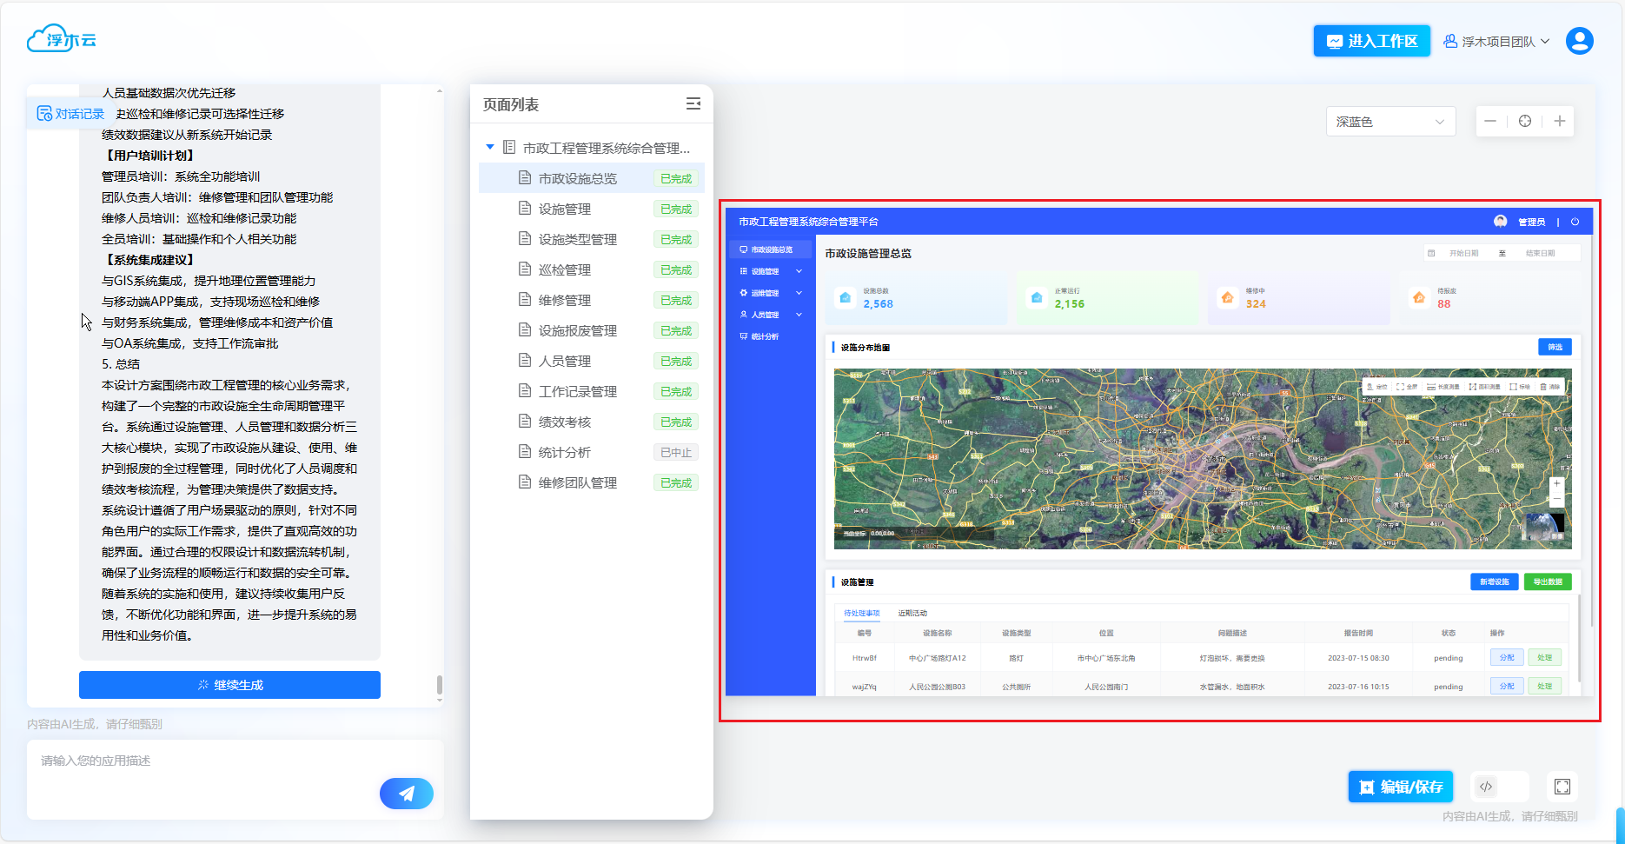Click the zoom in plus icon
1625x844 pixels.
coord(1560,122)
